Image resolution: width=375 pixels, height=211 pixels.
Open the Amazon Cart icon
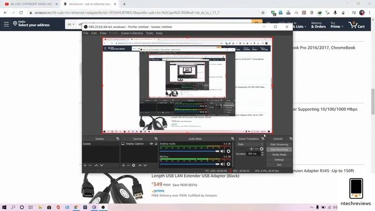[356, 25]
